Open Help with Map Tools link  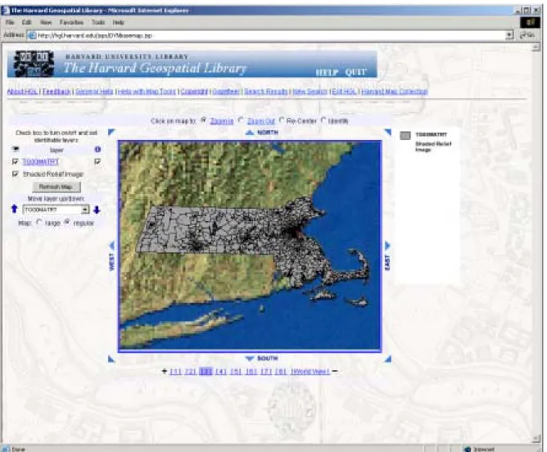[147, 92]
